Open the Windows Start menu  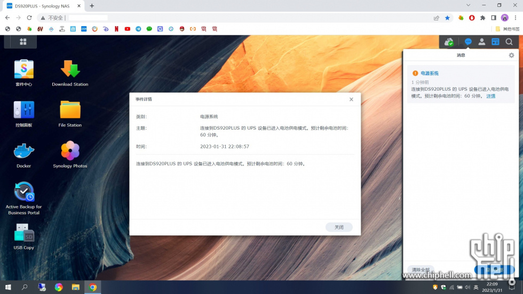tap(8, 287)
